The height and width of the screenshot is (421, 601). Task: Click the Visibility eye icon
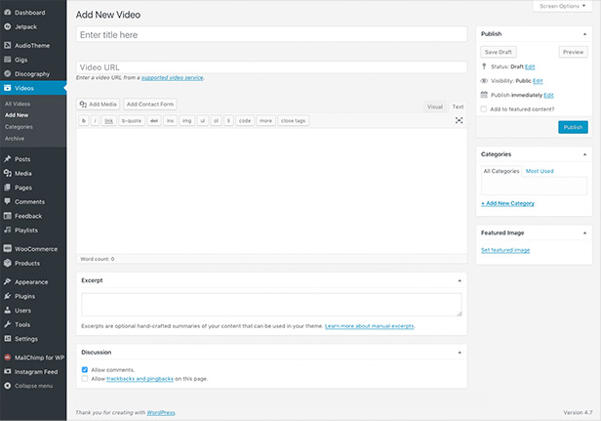tap(484, 81)
